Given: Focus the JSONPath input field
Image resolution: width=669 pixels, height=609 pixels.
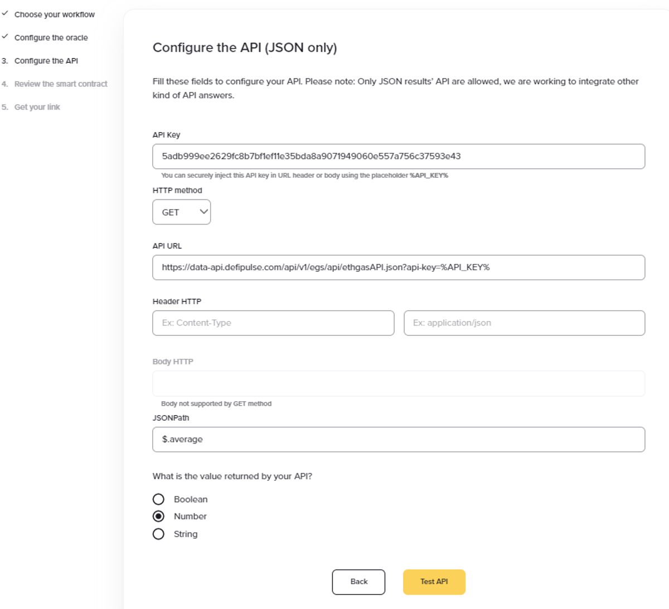Looking at the screenshot, I should pyautogui.click(x=399, y=440).
